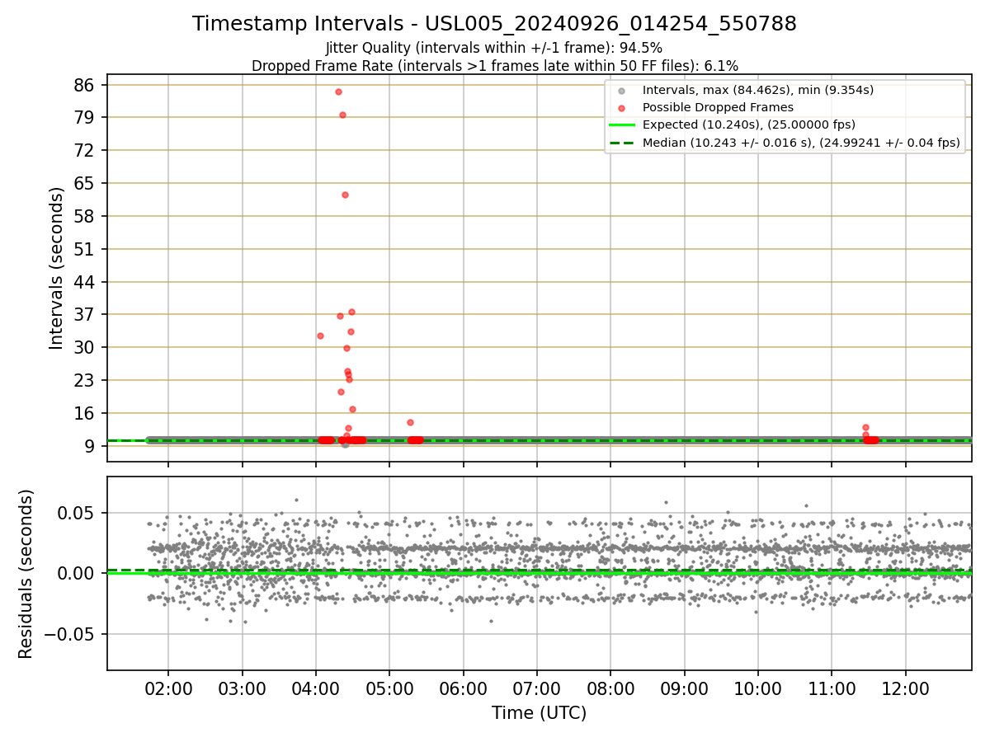The height and width of the screenshot is (742, 990).
Task: Click the isolated red point near 05:15 at 14 seconds
Action: [x=410, y=422]
